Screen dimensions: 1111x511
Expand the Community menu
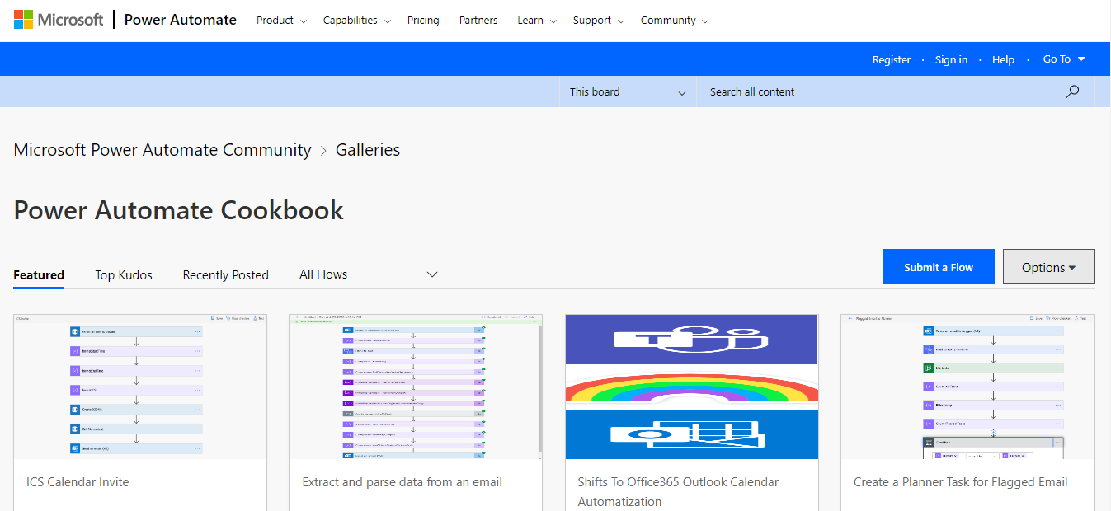(x=674, y=20)
